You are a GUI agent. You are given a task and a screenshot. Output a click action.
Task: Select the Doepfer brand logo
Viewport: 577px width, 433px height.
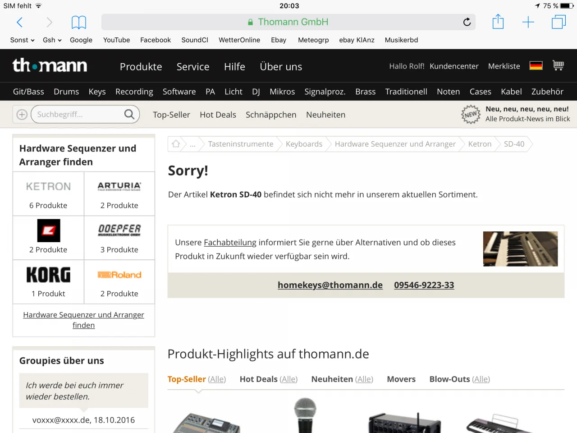119,230
